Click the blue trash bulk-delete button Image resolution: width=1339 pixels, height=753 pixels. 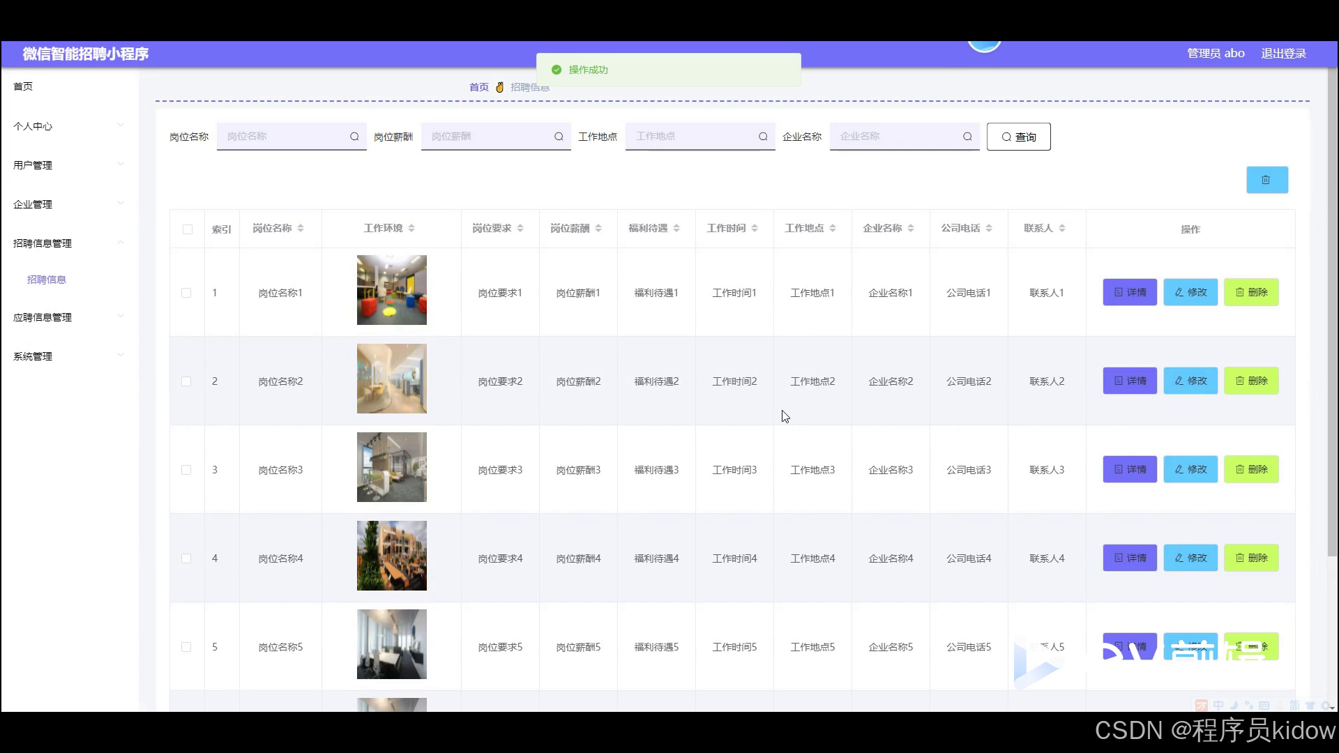[x=1267, y=180]
